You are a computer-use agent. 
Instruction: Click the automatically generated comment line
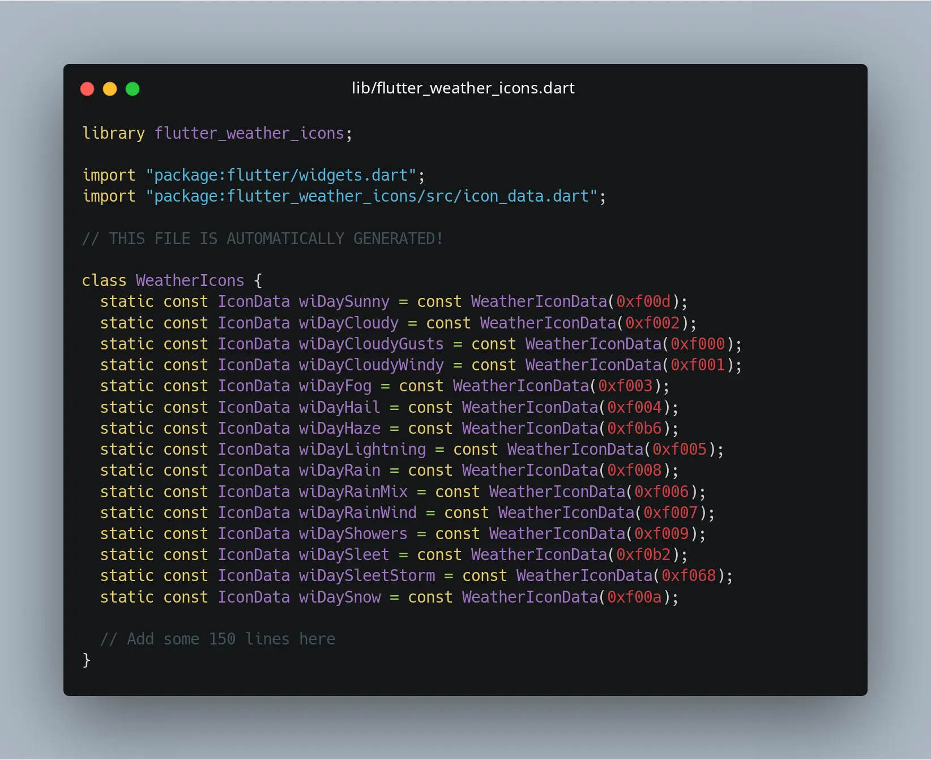(262, 238)
